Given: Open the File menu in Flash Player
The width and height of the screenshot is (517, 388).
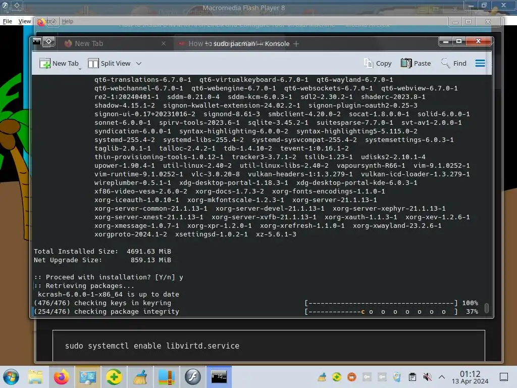Looking at the screenshot, I should point(7,21).
